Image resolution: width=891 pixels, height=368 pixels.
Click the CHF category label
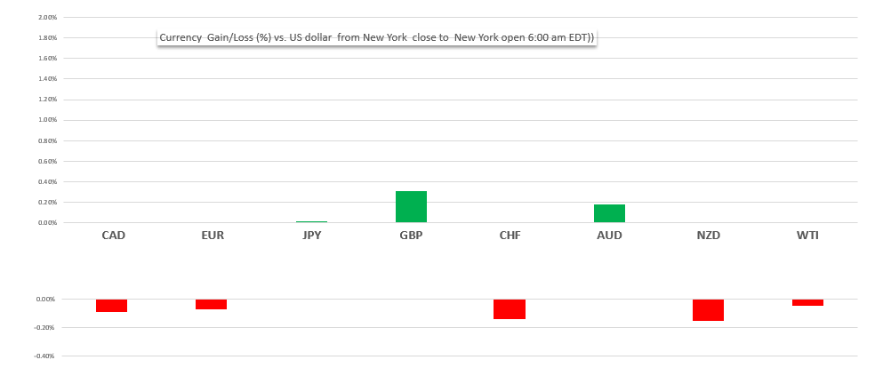(510, 236)
